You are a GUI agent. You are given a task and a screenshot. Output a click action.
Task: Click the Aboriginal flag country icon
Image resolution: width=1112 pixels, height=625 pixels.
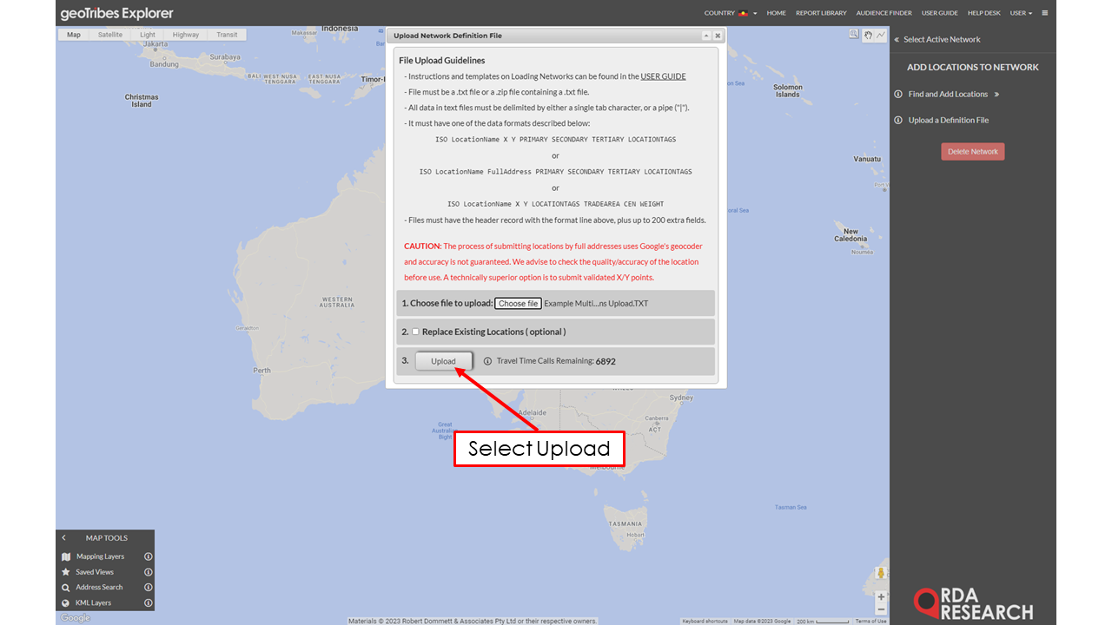pos(744,13)
